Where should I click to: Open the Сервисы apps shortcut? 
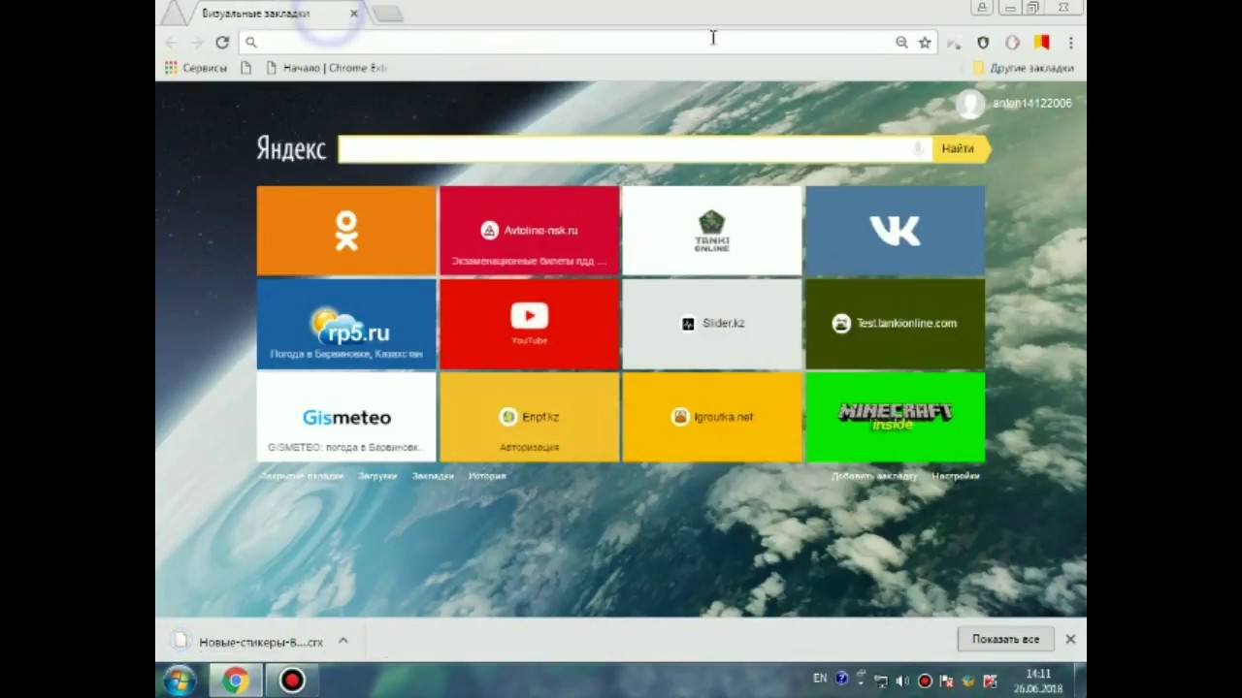click(196, 68)
